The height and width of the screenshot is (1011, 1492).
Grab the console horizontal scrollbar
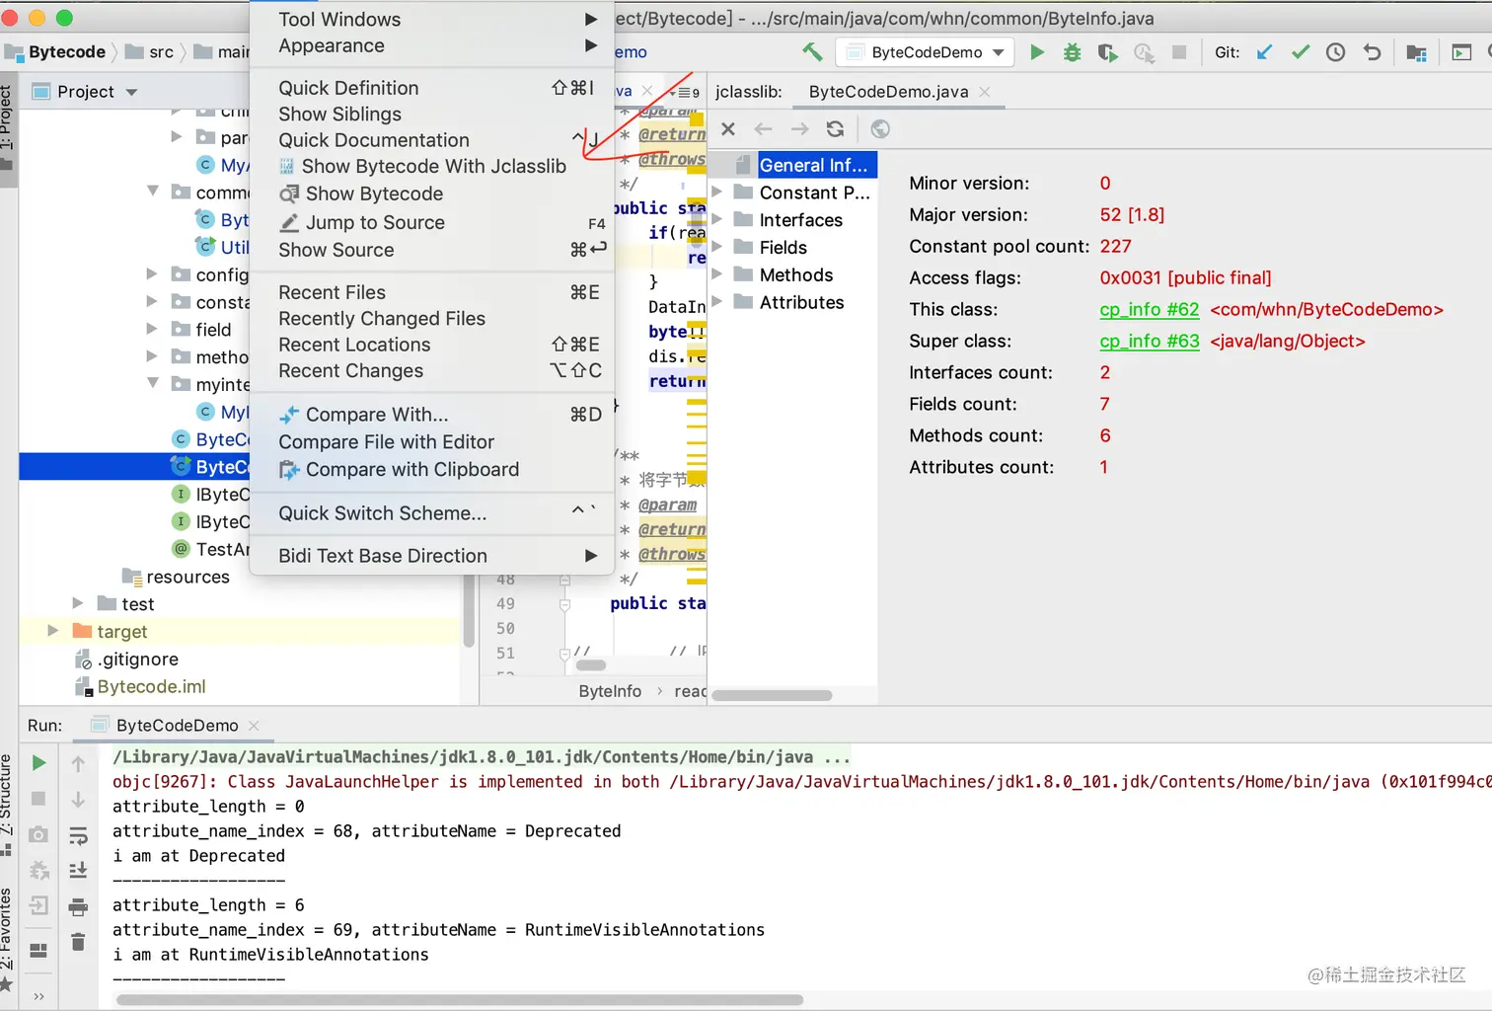click(x=460, y=1000)
